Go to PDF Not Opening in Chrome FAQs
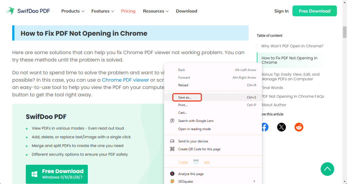 (292, 96)
